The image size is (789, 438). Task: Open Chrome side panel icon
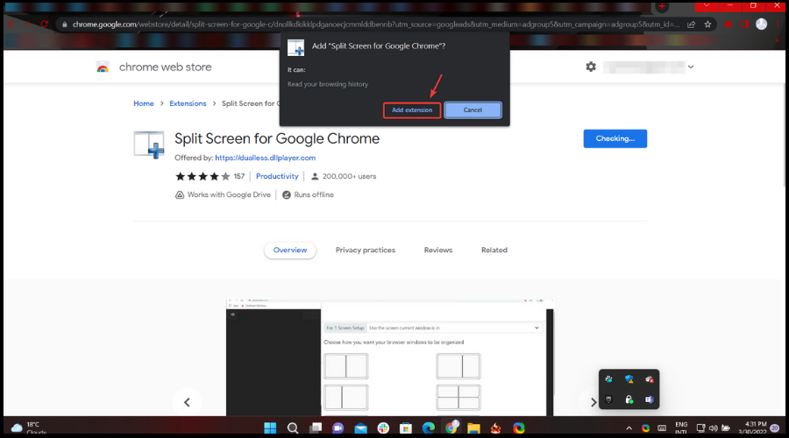pyautogui.click(x=744, y=25)
